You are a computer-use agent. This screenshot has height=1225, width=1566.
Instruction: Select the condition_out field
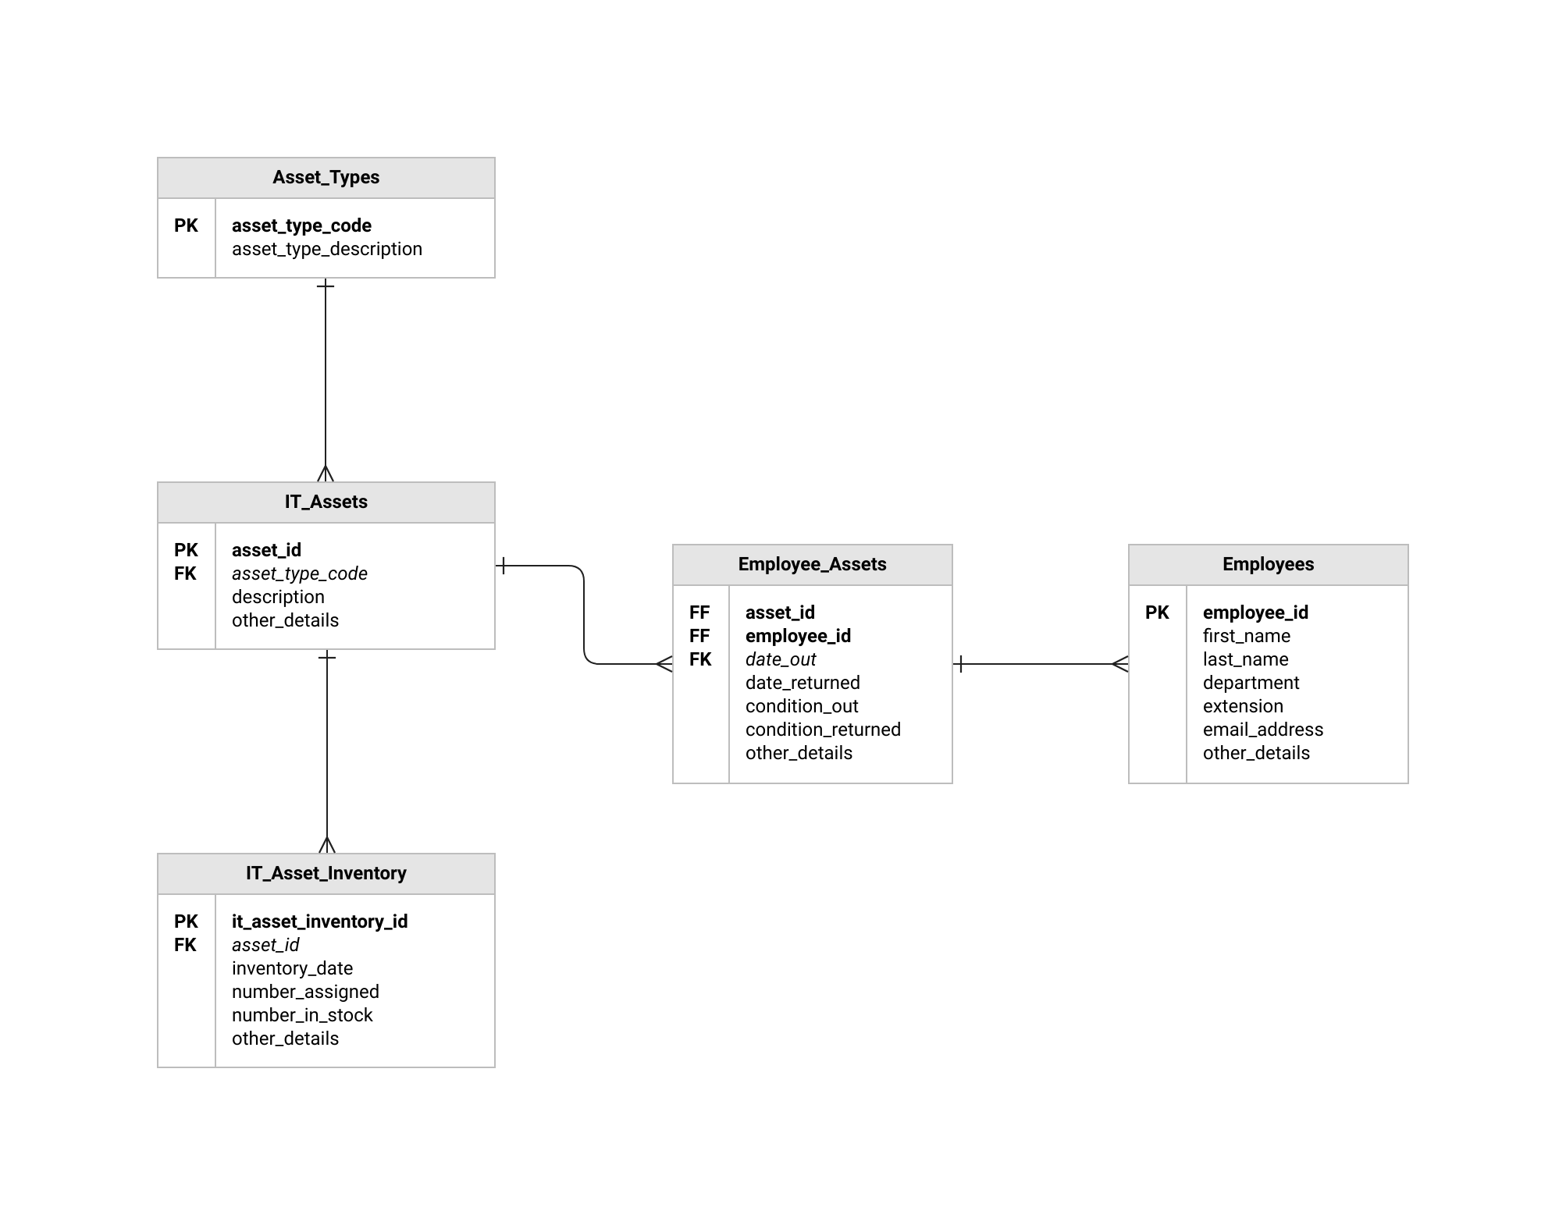pos(802,706)
